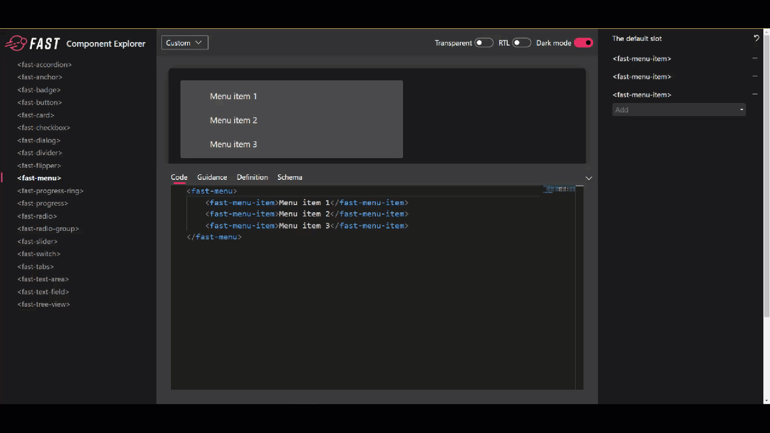Turn off the Dark mode switch

coord(584,43)
